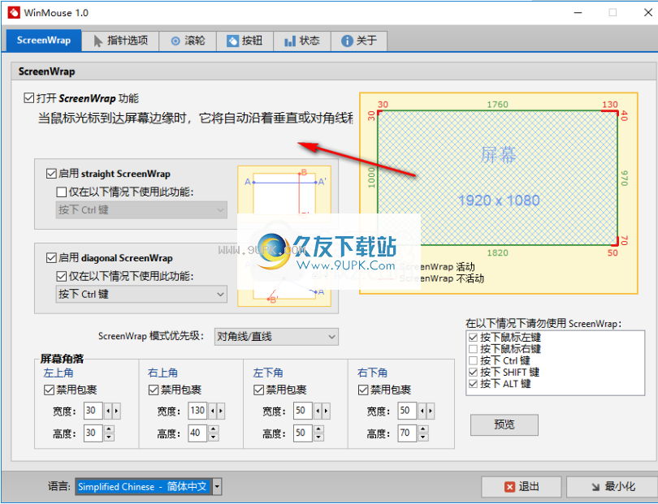Decrease 左上角 width with left arrow
Screen dimensions: 658x504
coord(108,411)
